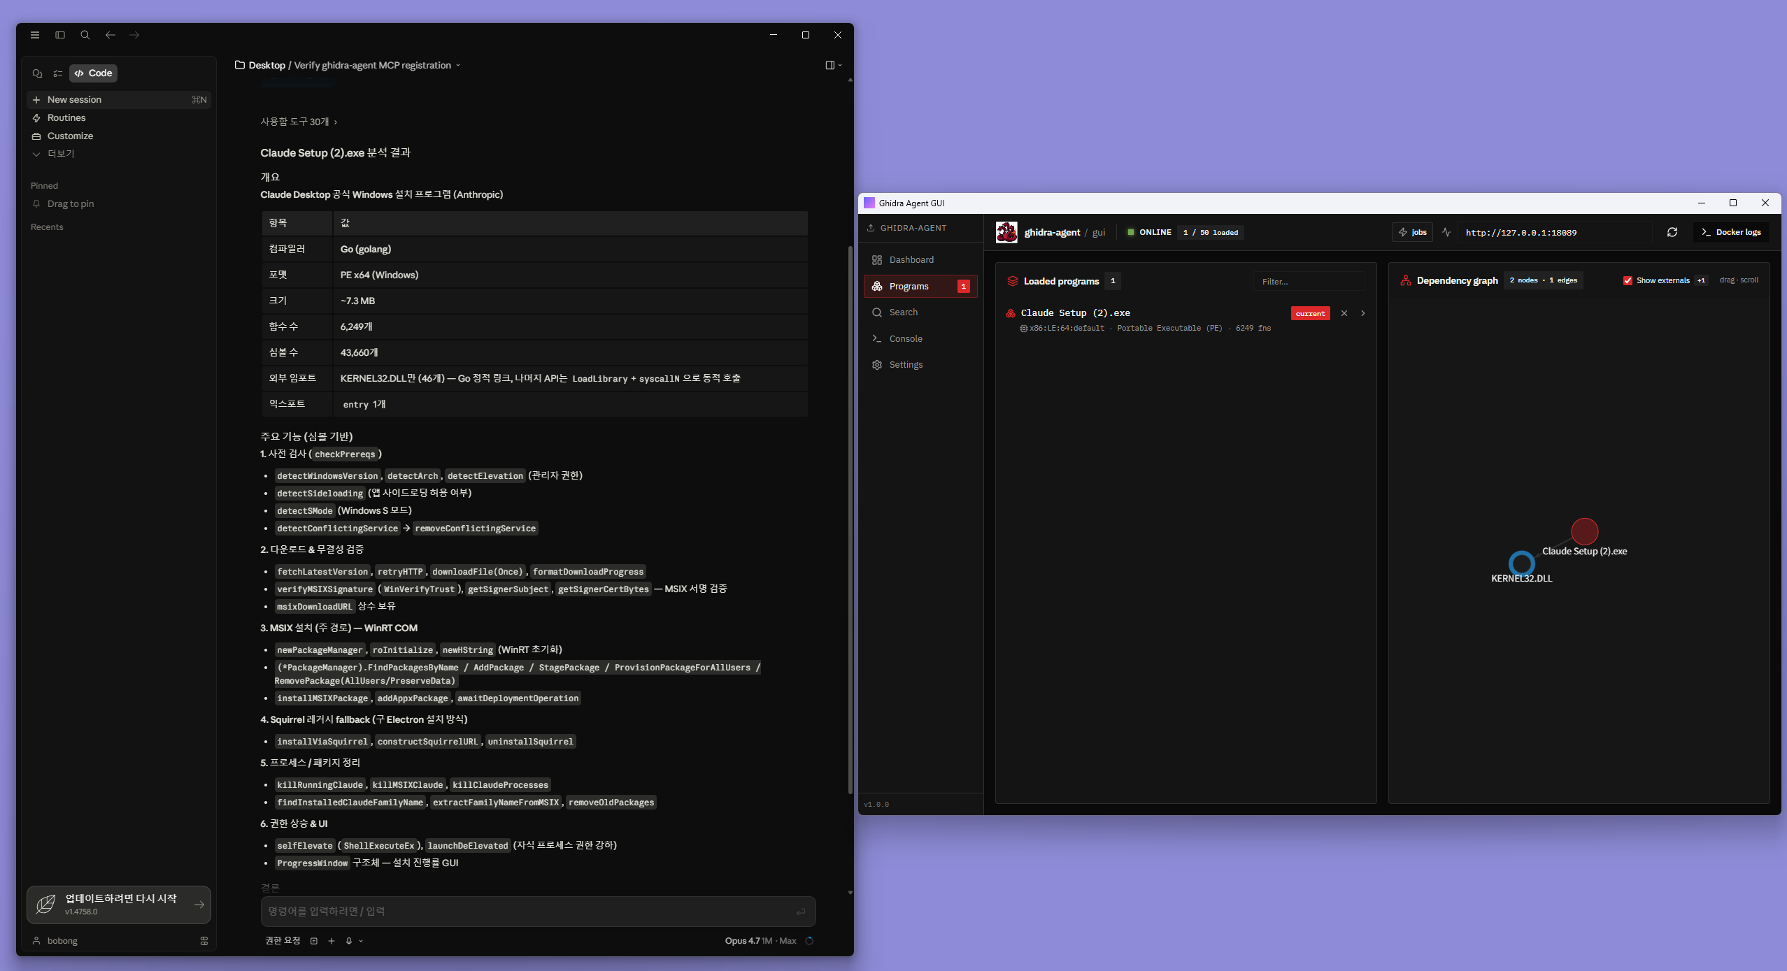Switch to the Code tab
The width and height of the screenshot is (1787, 971).
click(x=93, y=73)
